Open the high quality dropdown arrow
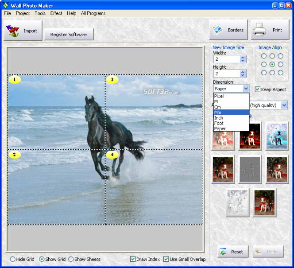Viewport: 294px width, 268px height. point(284,105)
